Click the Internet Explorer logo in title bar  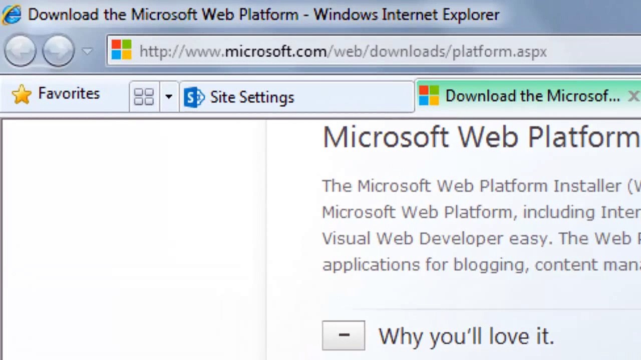point(11,14)
